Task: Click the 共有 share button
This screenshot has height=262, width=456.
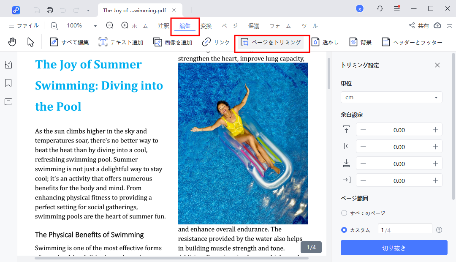Action: coord(419,26)
